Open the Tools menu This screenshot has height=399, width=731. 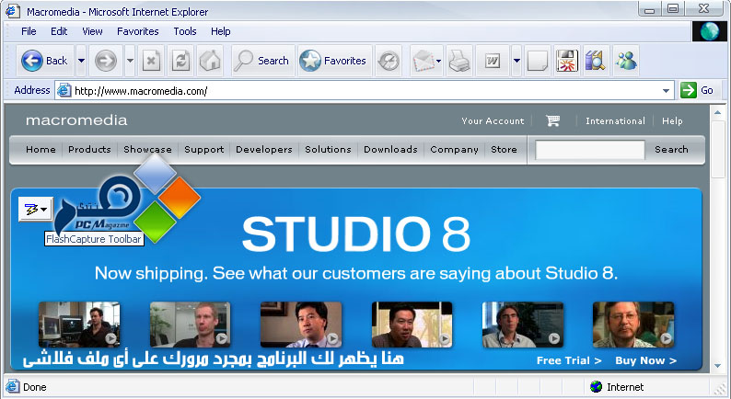(x=185, y=31)
